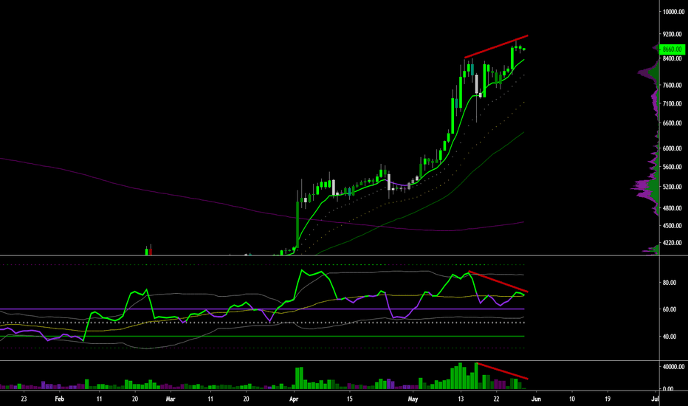The width and height of the screenshot is (688, 406).
Task: Click the 9200.00 price axis label
Action: pyautogui.click(x=672, y=34)
